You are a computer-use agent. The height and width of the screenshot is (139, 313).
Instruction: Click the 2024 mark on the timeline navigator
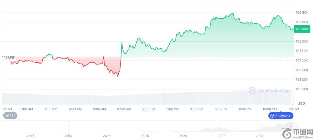[x=260, y=136]
